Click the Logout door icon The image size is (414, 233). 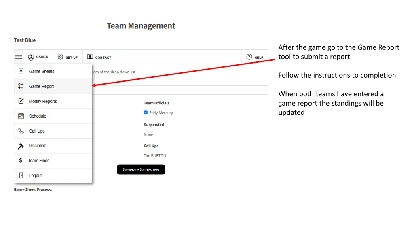pos(21,176)
